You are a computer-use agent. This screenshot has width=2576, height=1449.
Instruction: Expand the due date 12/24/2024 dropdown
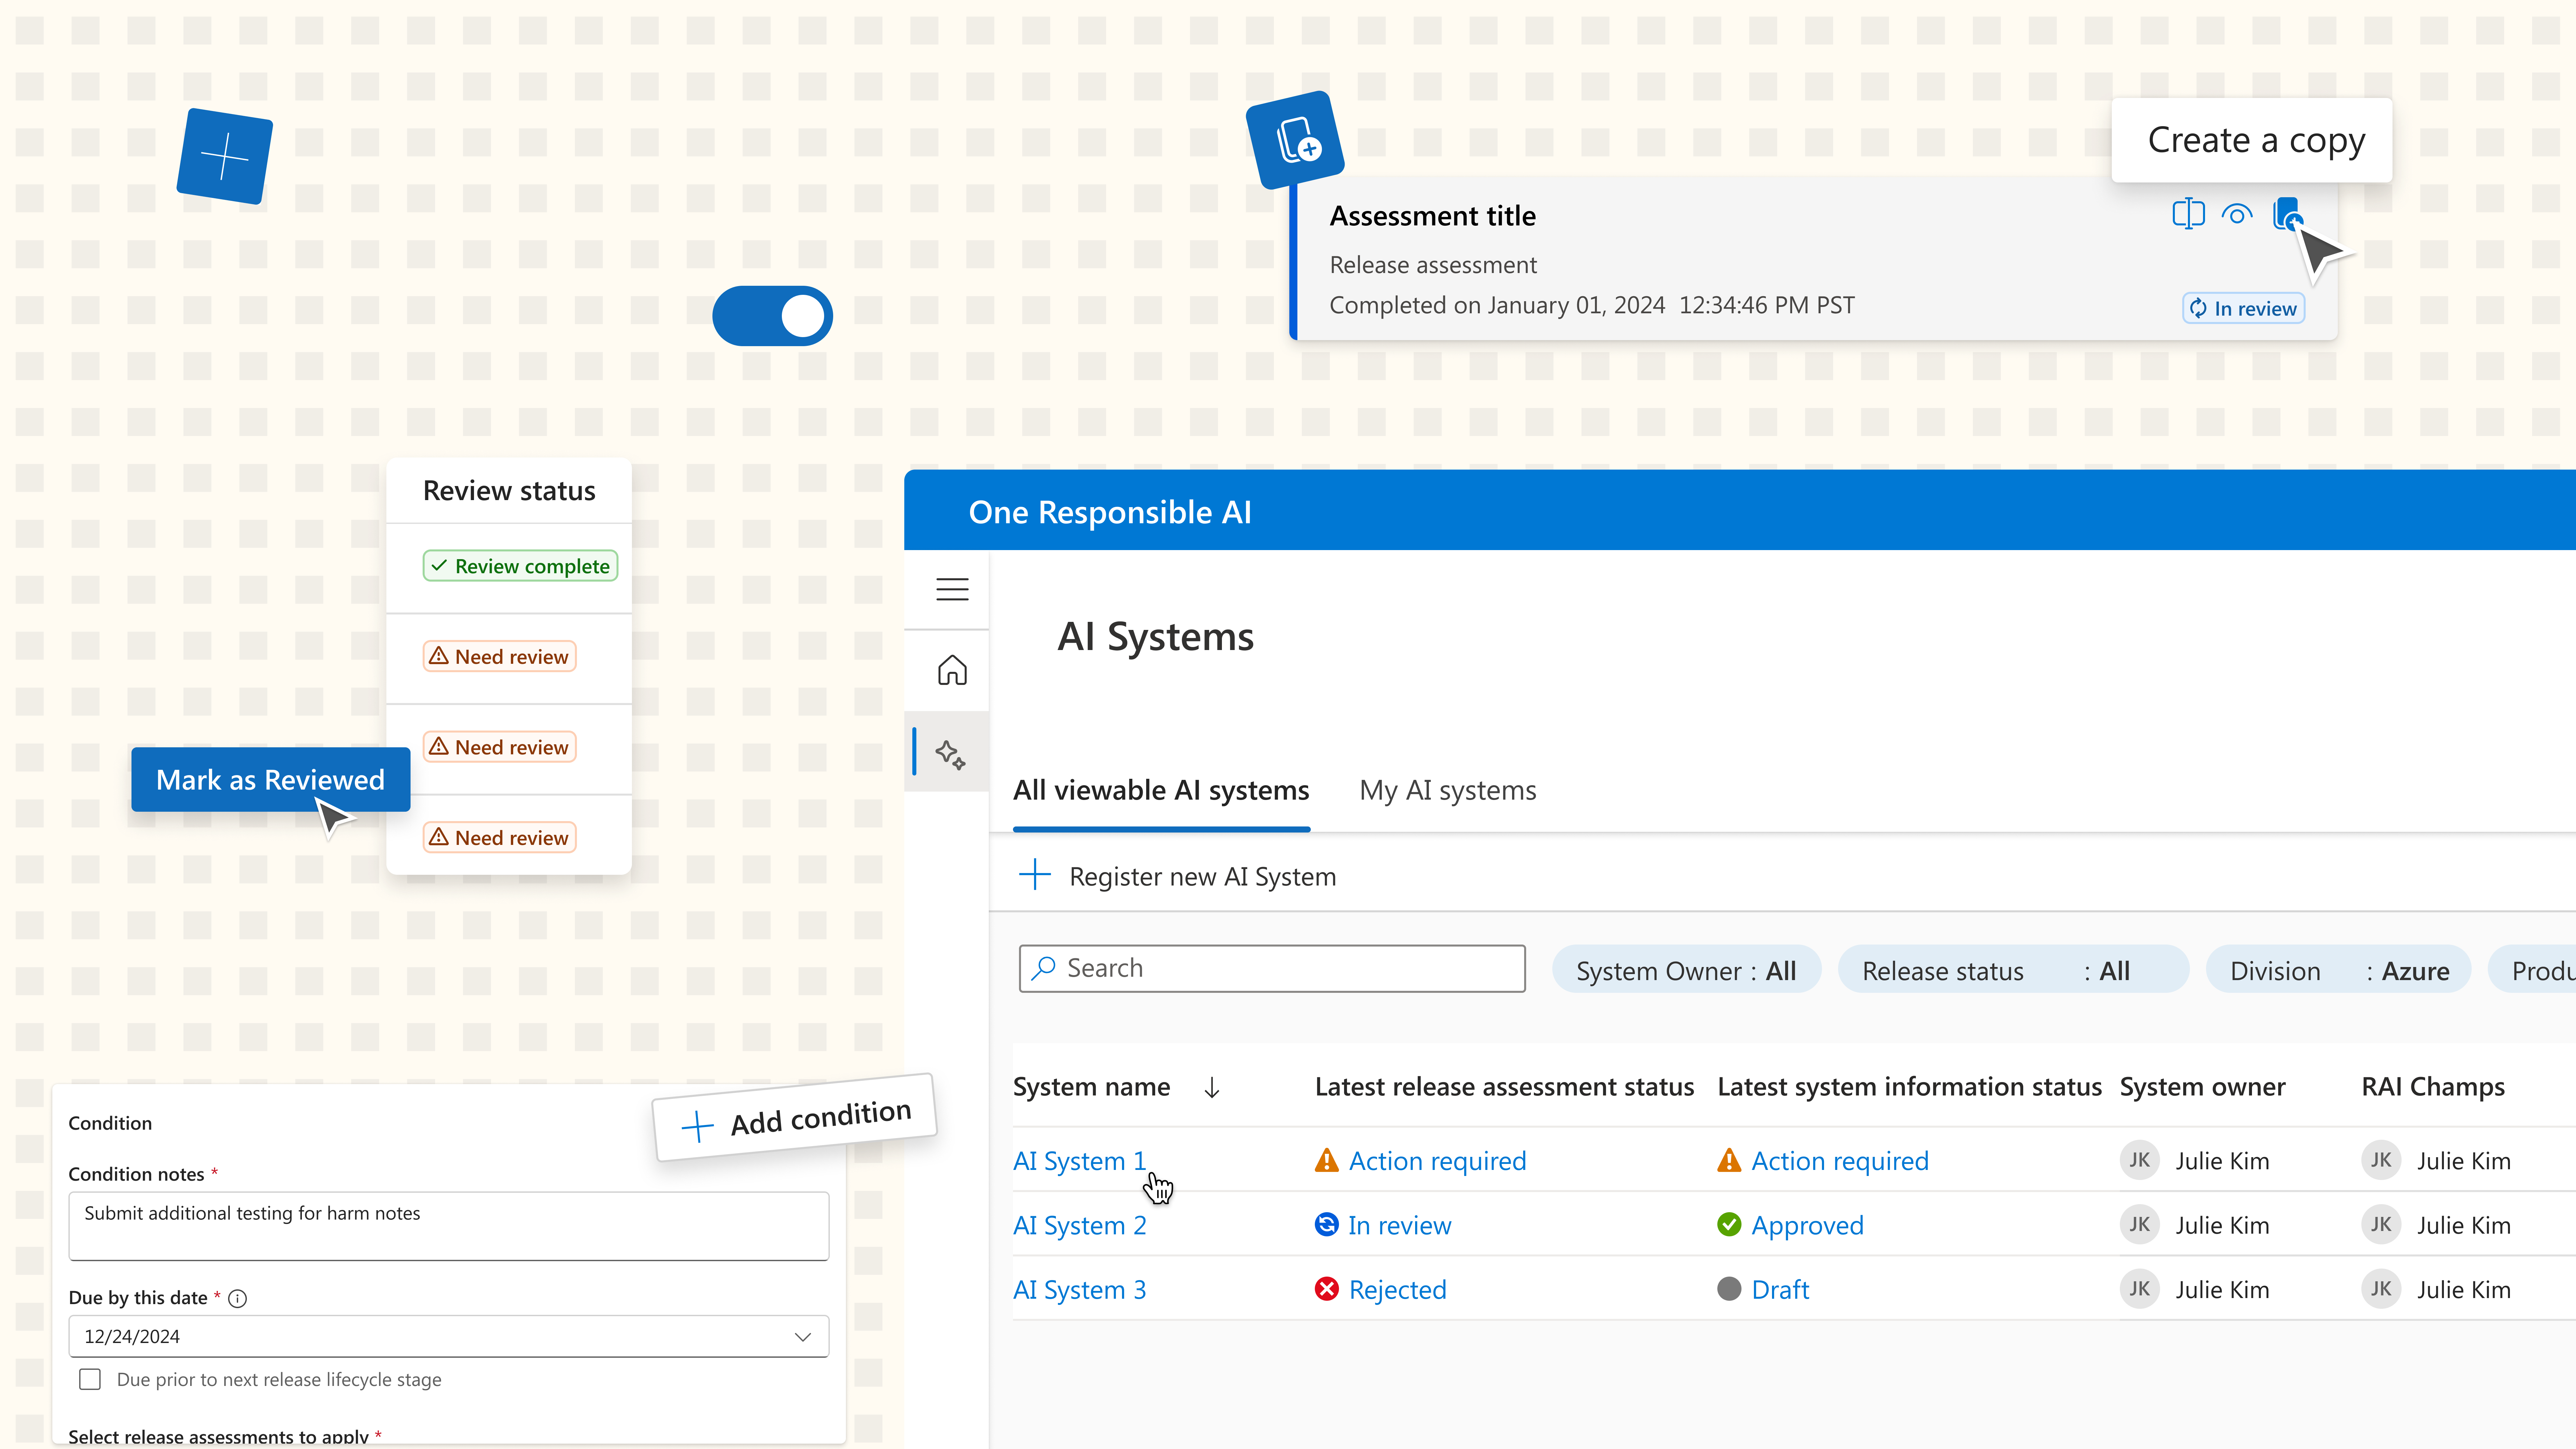802,1337
